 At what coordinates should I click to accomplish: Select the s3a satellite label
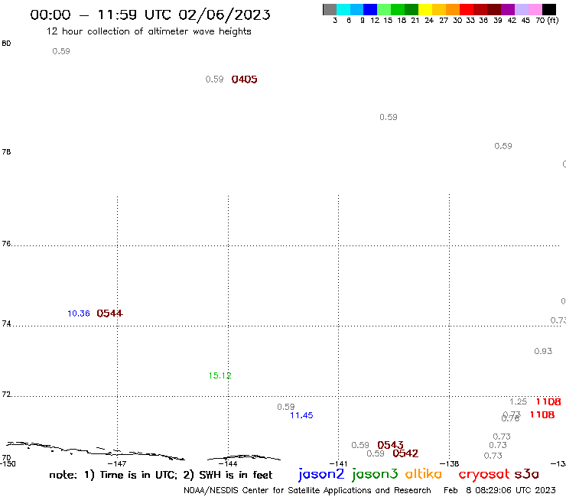pos(527,474)
